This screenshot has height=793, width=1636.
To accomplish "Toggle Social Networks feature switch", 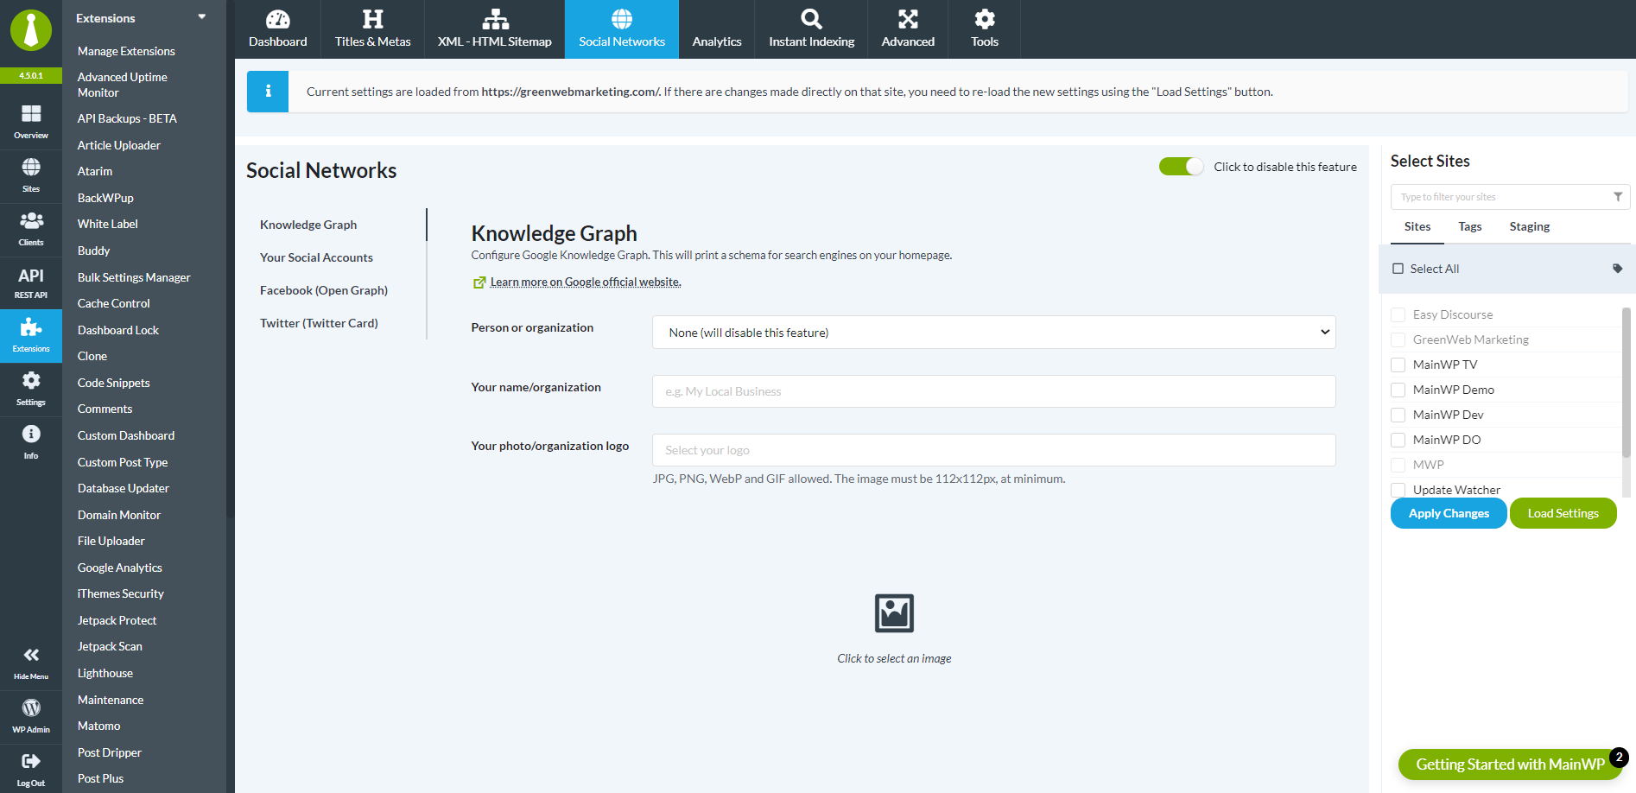I will (1181, 167).
